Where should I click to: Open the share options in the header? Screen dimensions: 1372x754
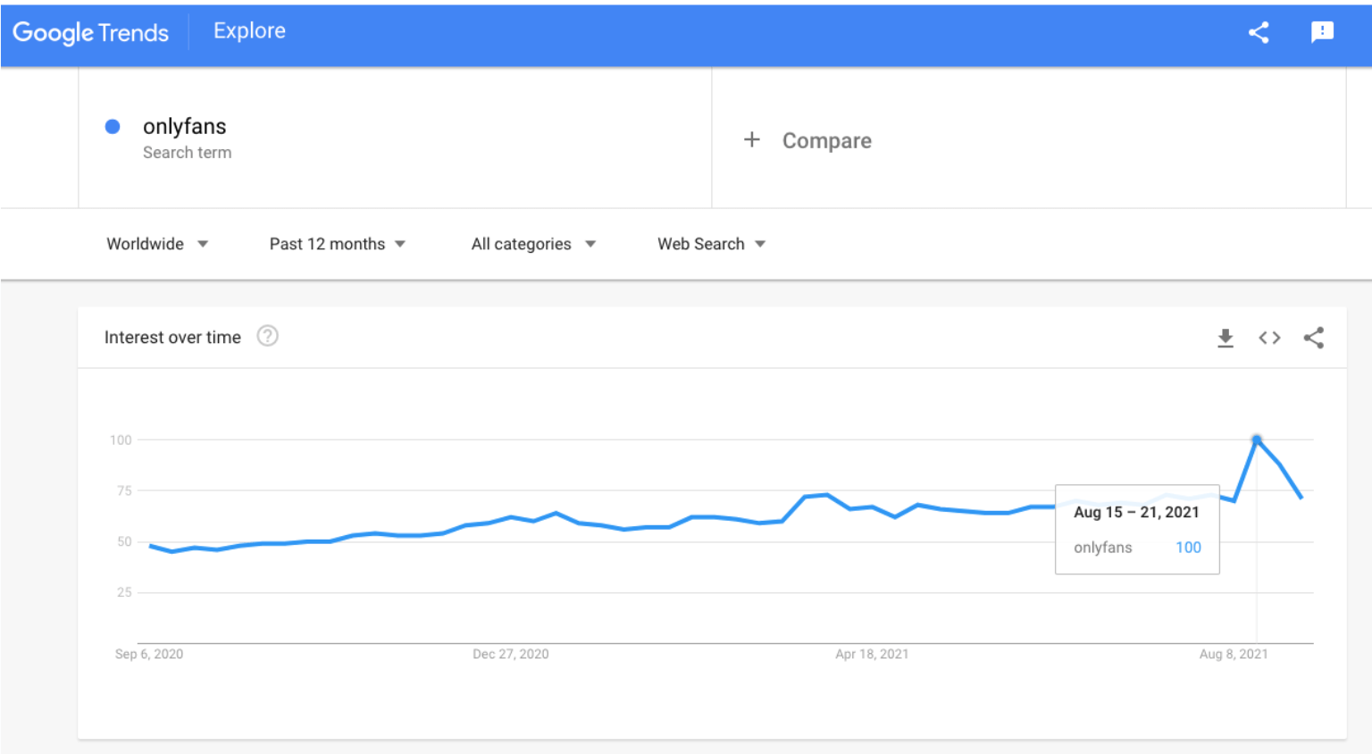pos(1259,32)
